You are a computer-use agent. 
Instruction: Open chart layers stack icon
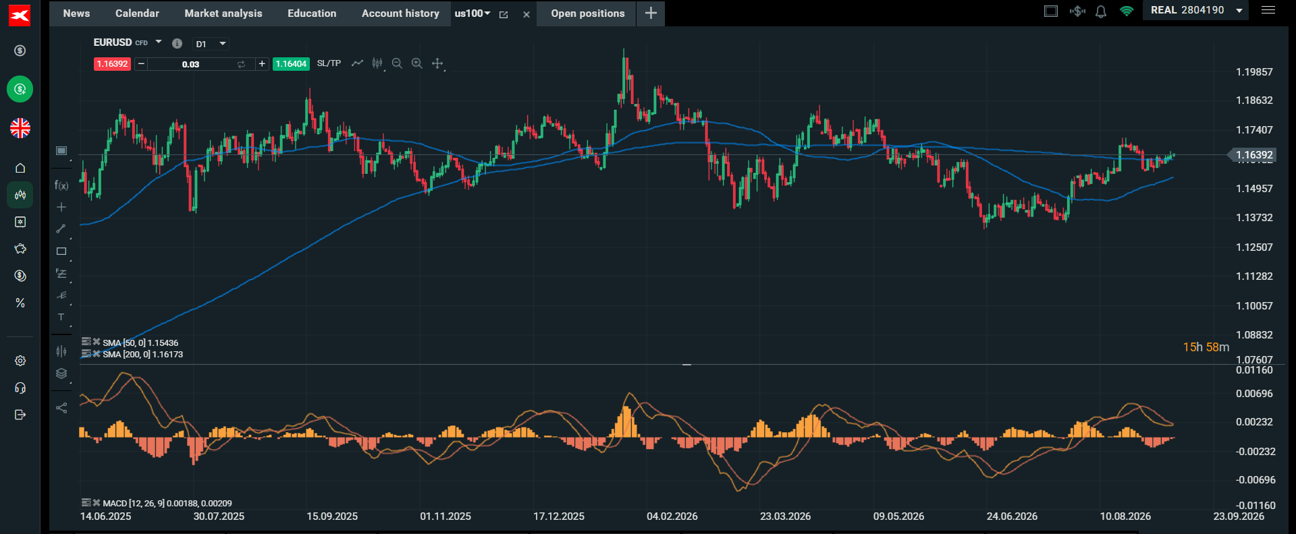click(x=61, y=374)
